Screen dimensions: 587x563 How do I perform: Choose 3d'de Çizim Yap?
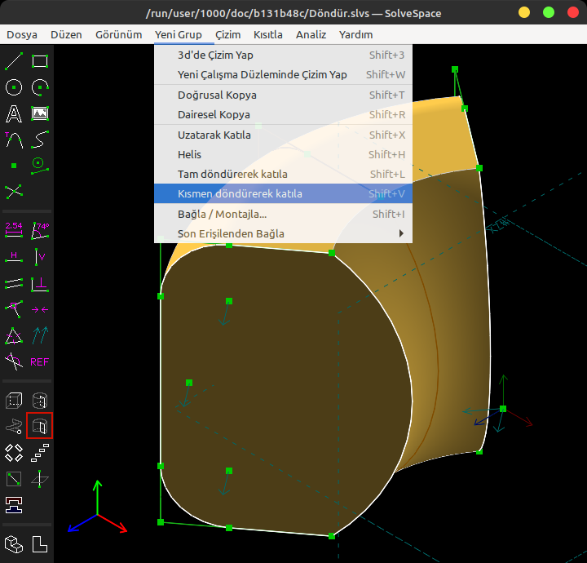click(x=284, y=55)
